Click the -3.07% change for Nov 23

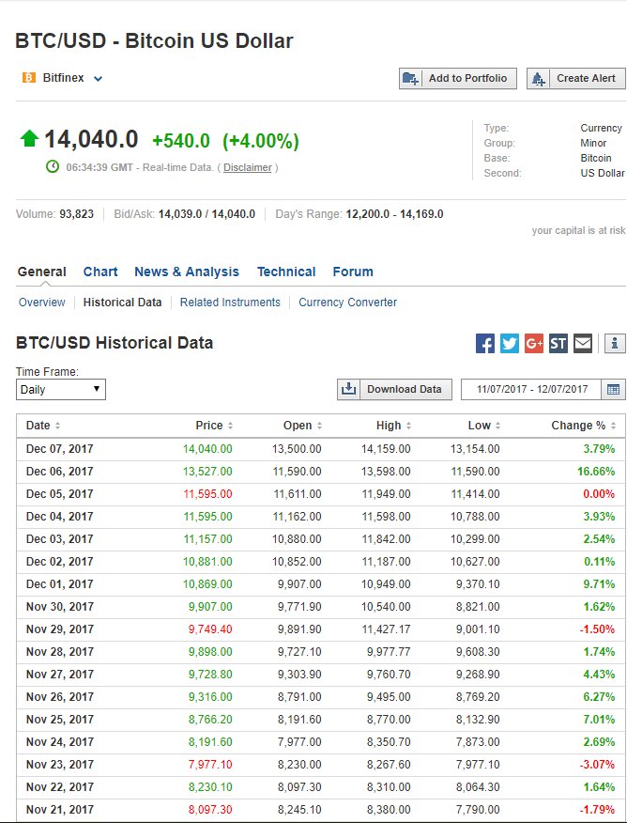[597, 766]
